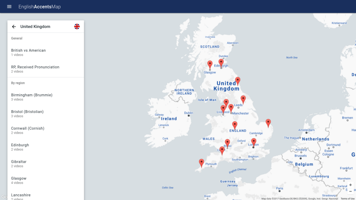This screenshot has width=356, height=200.
Task: Click the map pin at Cardiff
Action: pyautogui.click(x=222, y=150)
